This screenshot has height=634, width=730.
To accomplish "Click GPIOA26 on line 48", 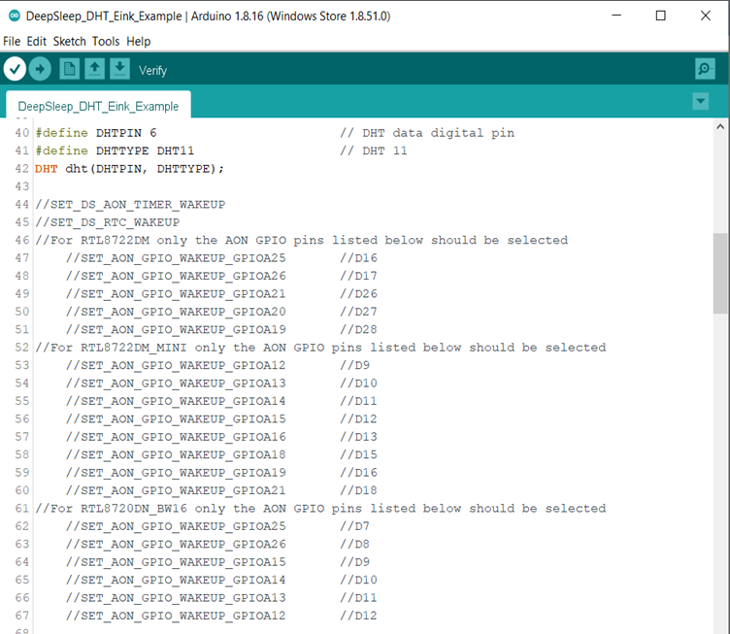I will (259, 276).
